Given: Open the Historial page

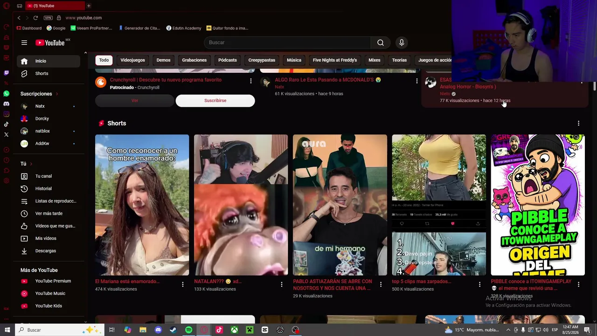Looking at the screenshot, I should (x=49, y=189).
